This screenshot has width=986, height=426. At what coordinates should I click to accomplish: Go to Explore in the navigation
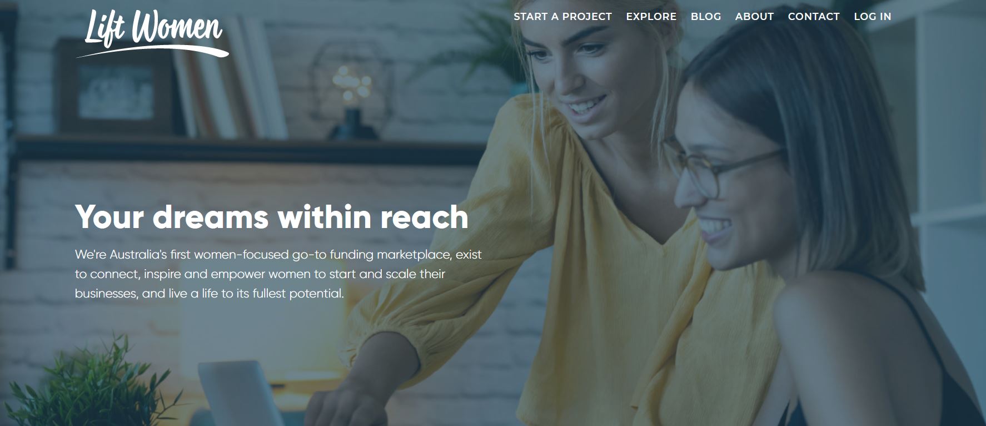pyautogui.click(x=651, y=17)
